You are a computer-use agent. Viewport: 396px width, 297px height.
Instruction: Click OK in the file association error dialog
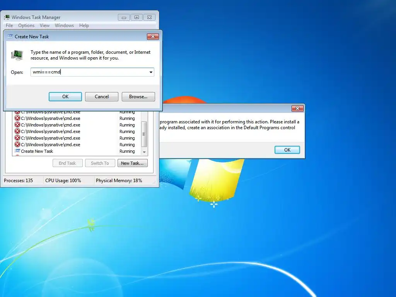[287, 150]
